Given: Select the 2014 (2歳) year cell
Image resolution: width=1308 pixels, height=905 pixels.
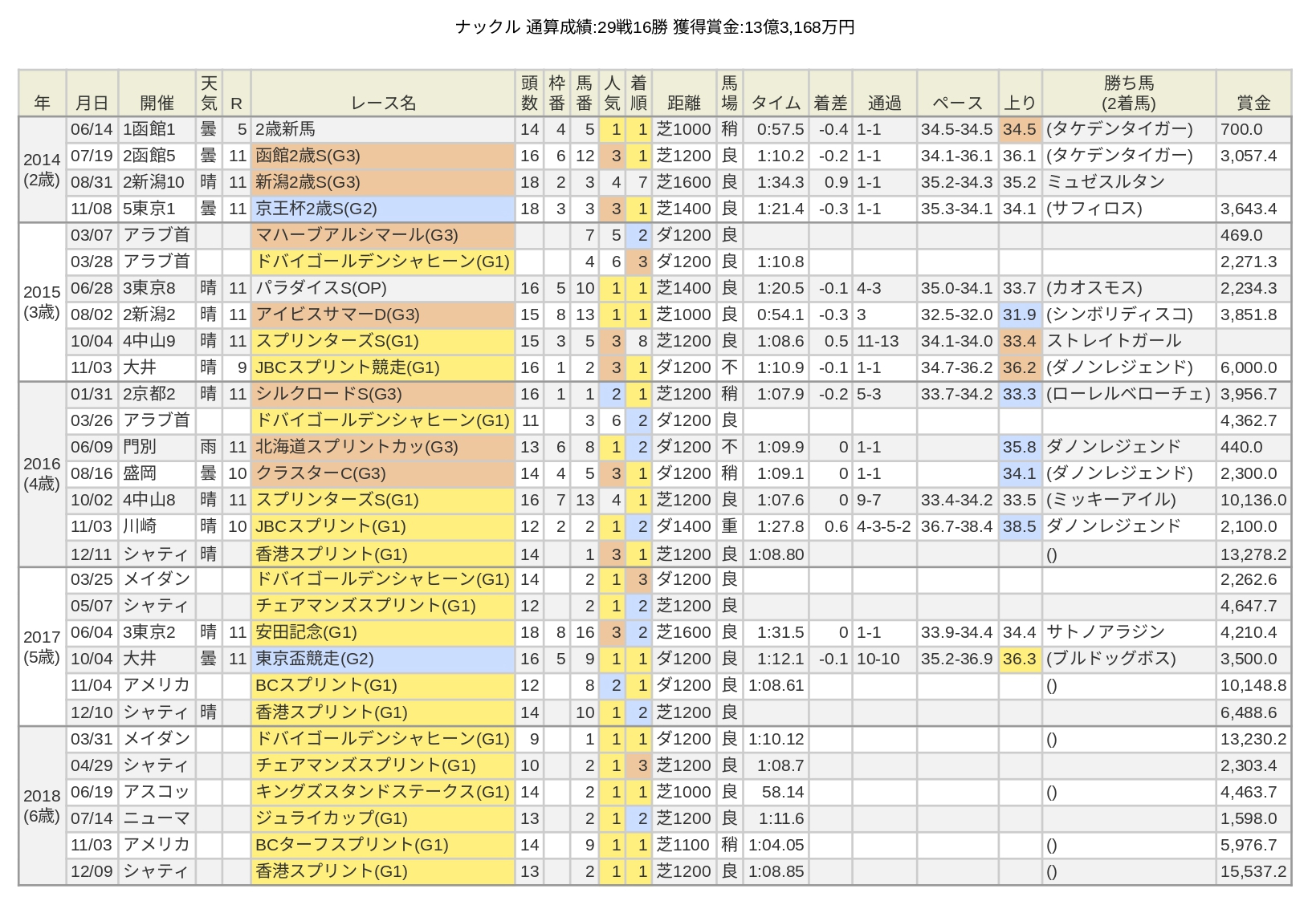Looking at the screenshot, I should pos(43,169).
